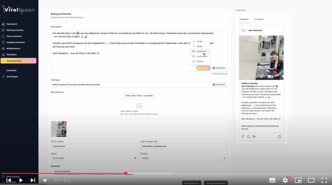
Task: Toggle subtitles on the video player
Action: point(272,180)
